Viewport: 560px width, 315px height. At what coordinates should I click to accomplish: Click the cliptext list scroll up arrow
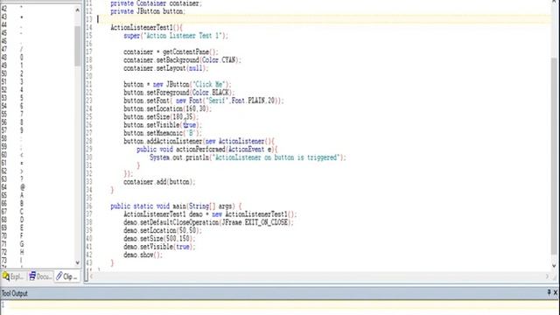coord(78,10)
